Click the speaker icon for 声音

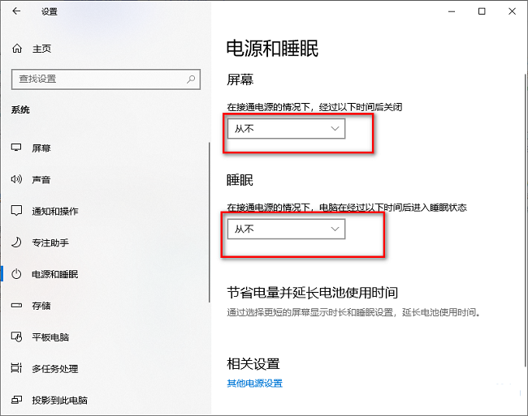[x=16, y=179]
